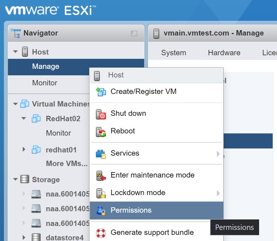Click the Navigator panel minimize icon

134,33
